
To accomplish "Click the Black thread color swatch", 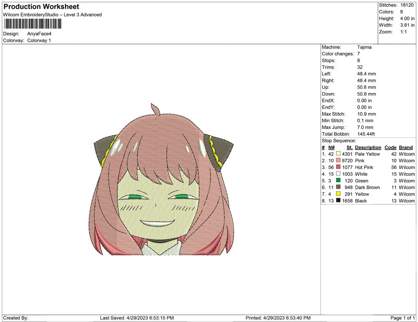I will [338, 200].
